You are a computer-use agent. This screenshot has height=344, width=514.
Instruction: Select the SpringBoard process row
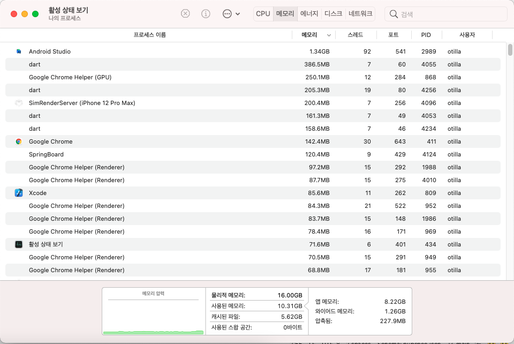(x=253, y=154)
